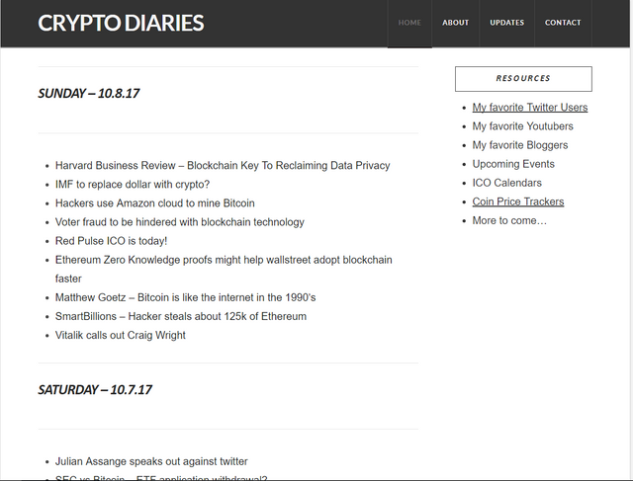Open the ICO Calendars link
Viewport: 633px width, 481px height.
506,183
